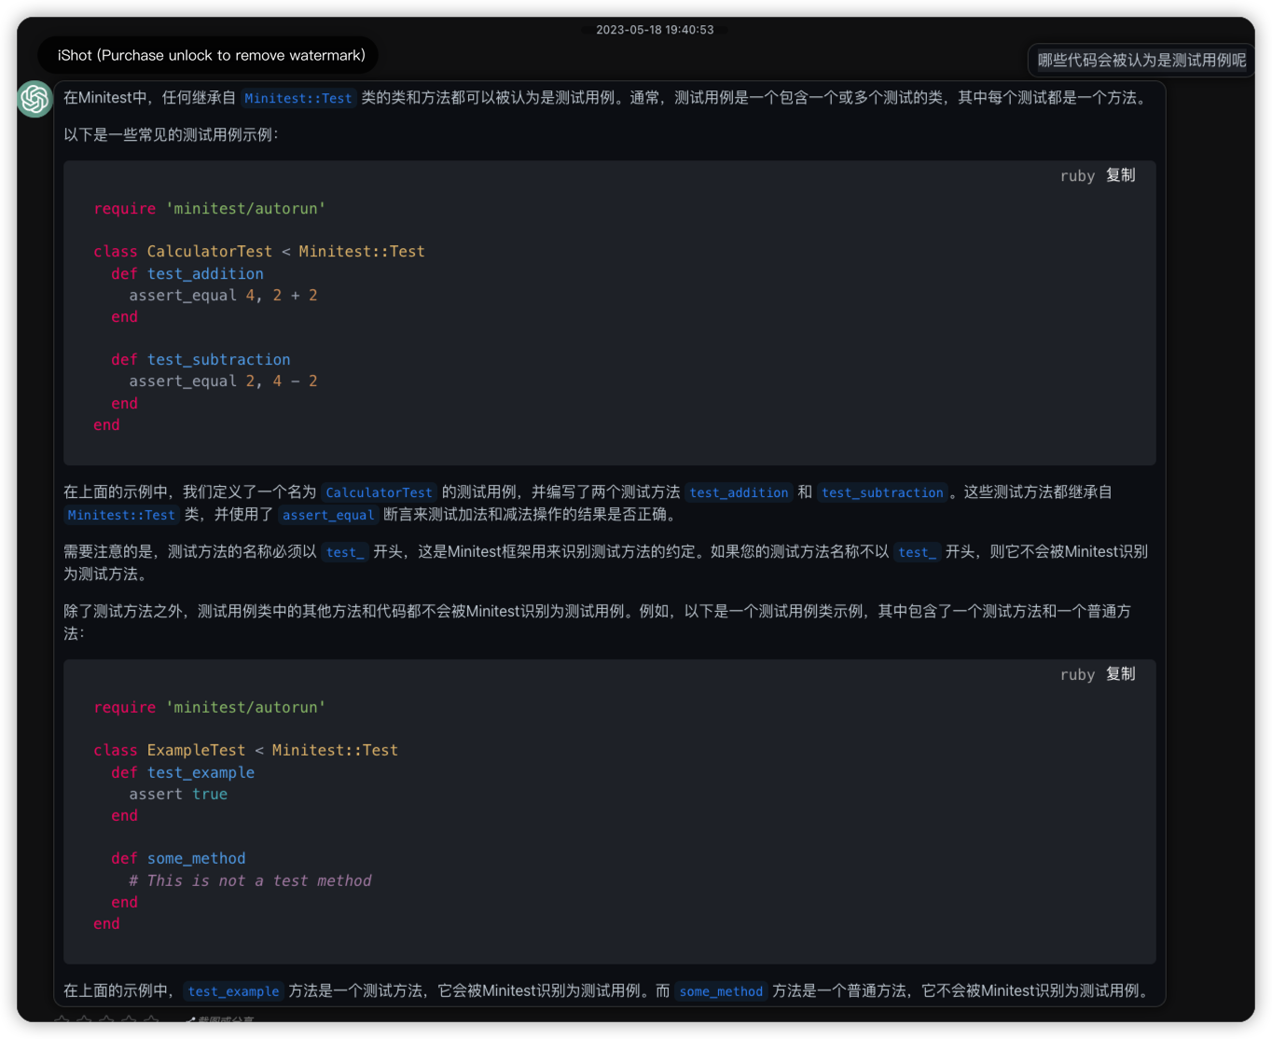Click the Minitest::Test tag in first paragraph
The image size is (1272, 1039).
[298, 98]
